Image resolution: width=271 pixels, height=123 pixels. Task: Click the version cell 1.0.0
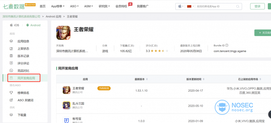point(141,121)
